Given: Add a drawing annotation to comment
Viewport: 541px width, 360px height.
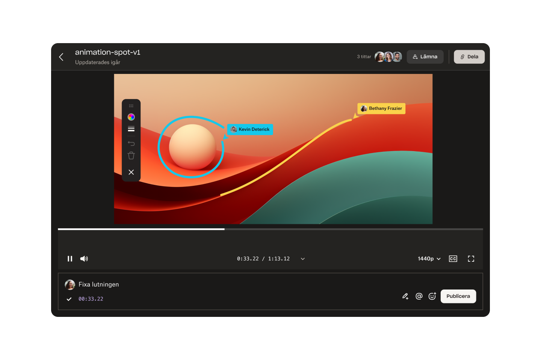Looking at the screenshot, I should click(x=405, y=296).
